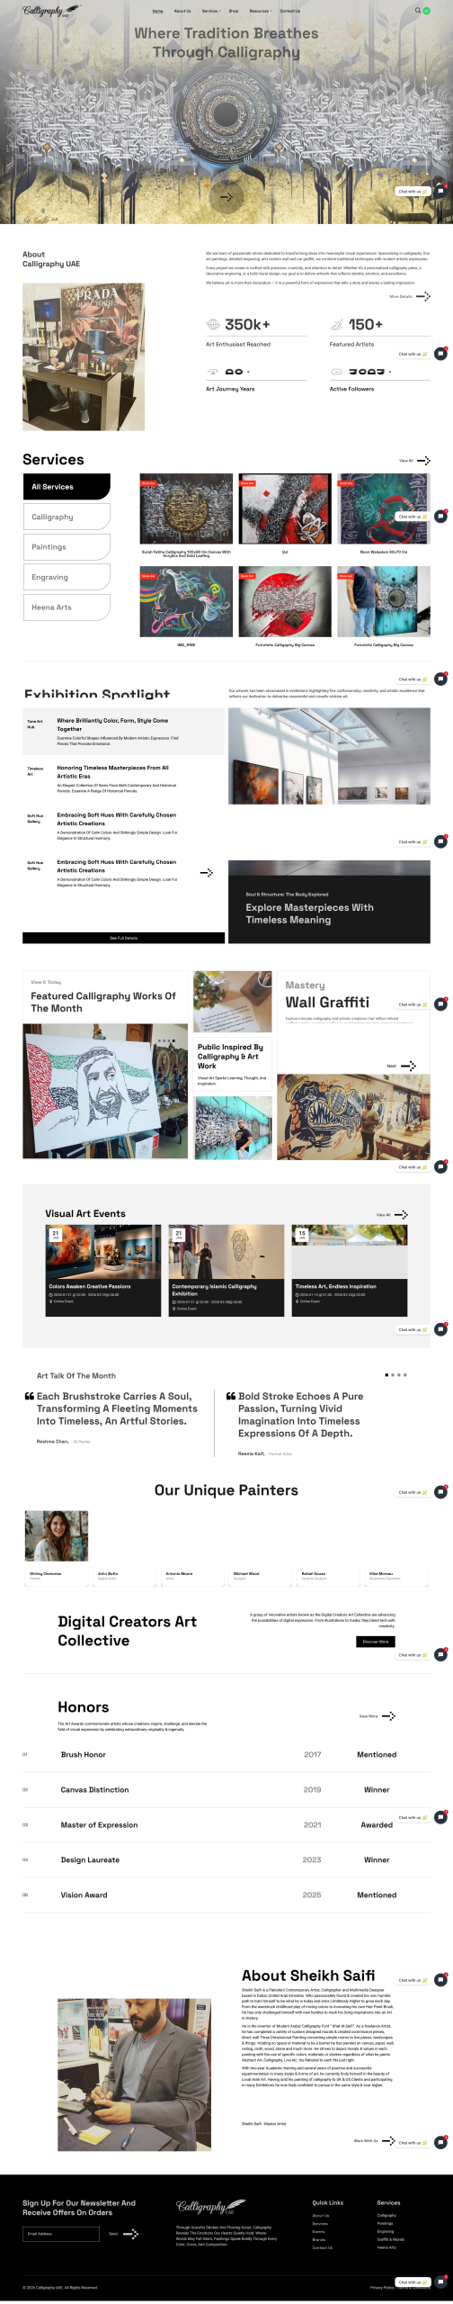Expand the Services dropdown in navigation

(210, 11)
